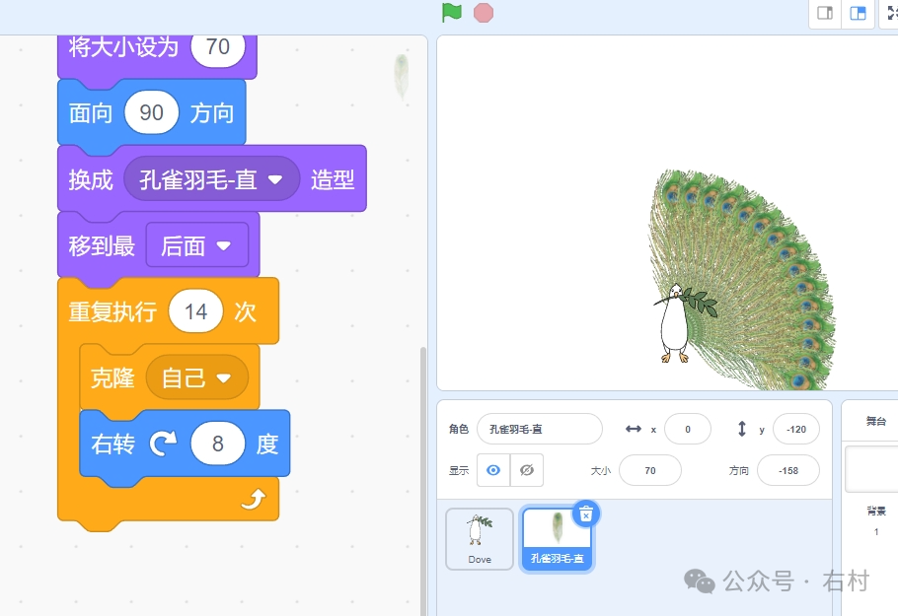
Task: Change the repeat count 14 in loop block
Action: pyautogui.click(x=195, y=310)
